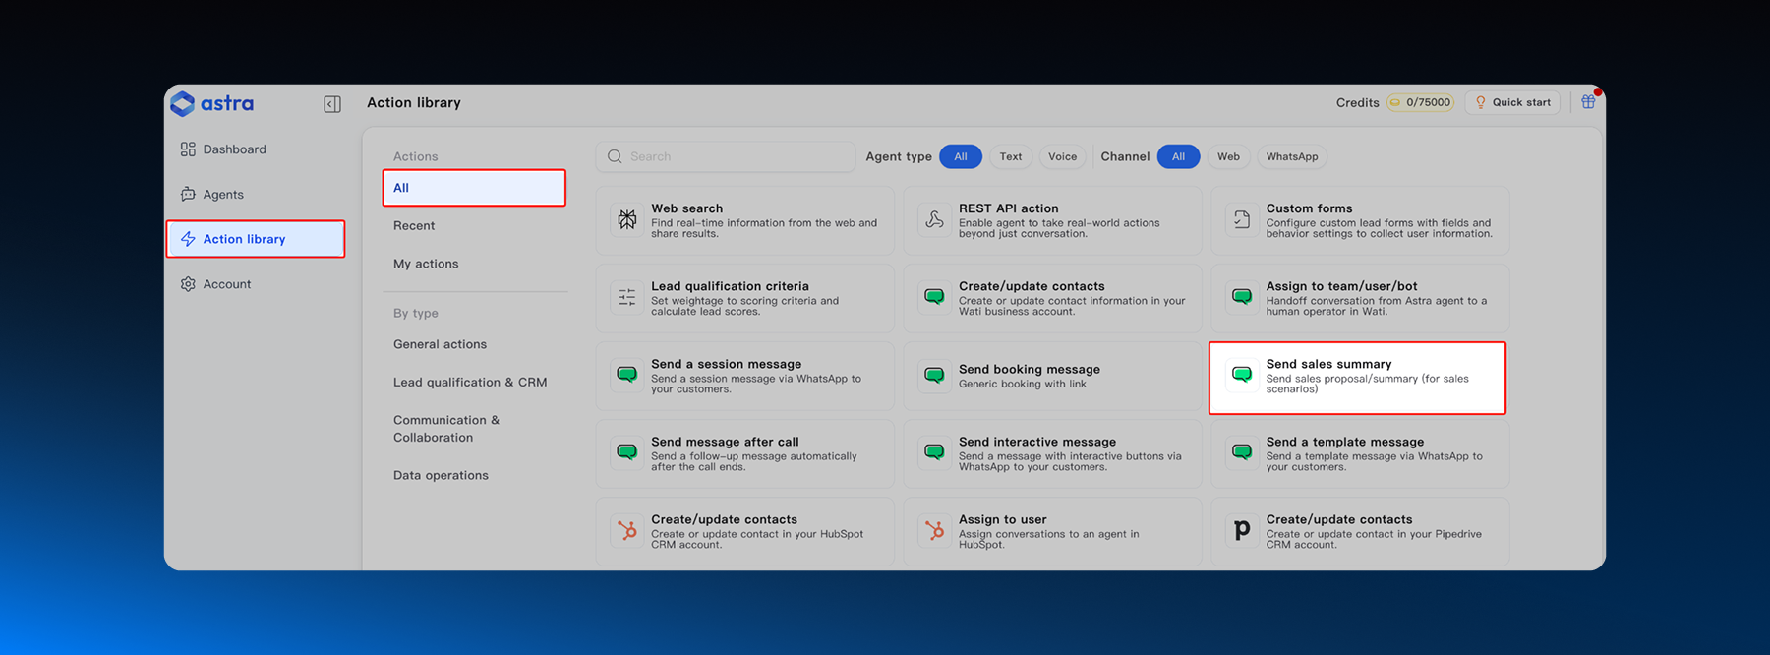Click 'Generic booking with link' text
Screen dimensions: 1770x655
coord(1022,385)
